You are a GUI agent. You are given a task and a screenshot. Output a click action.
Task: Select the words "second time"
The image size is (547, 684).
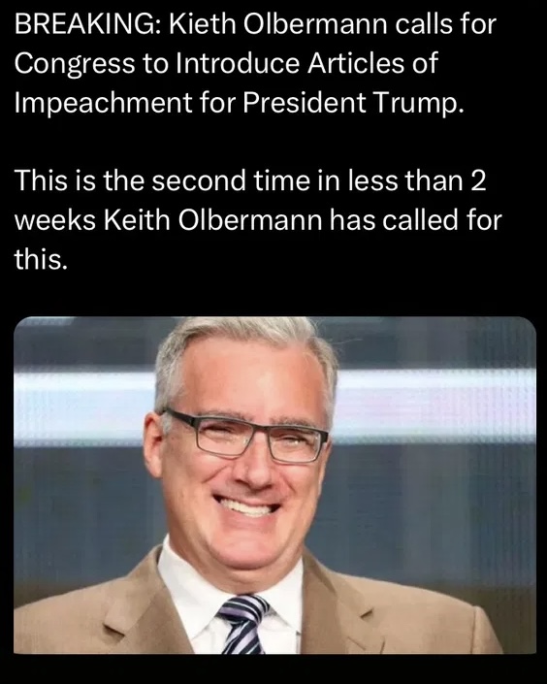tap(230, 180)
